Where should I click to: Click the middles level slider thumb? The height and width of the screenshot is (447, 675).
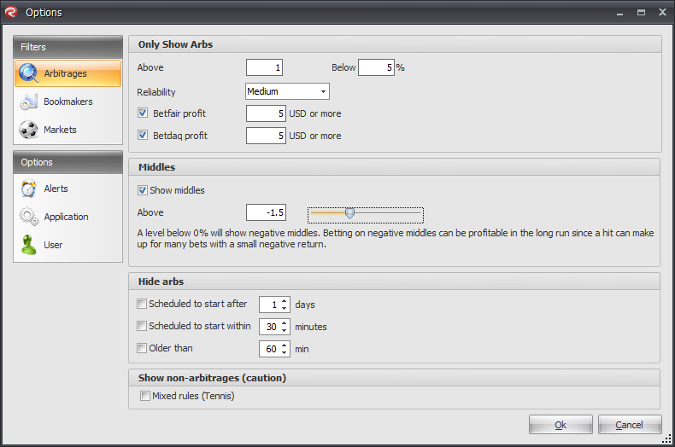350,213
